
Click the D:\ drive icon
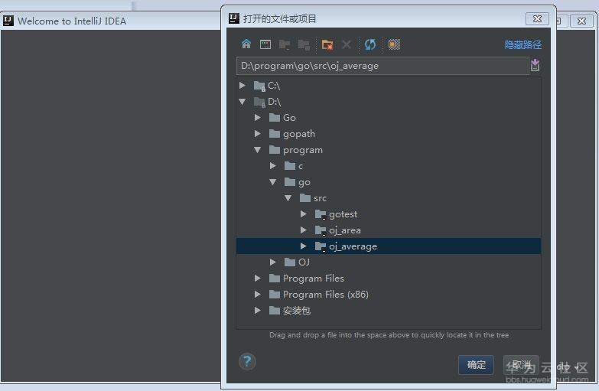pos(259,102)
